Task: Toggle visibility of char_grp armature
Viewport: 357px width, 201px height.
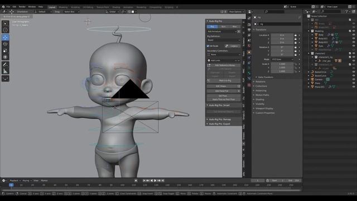Action: [354, 61]
